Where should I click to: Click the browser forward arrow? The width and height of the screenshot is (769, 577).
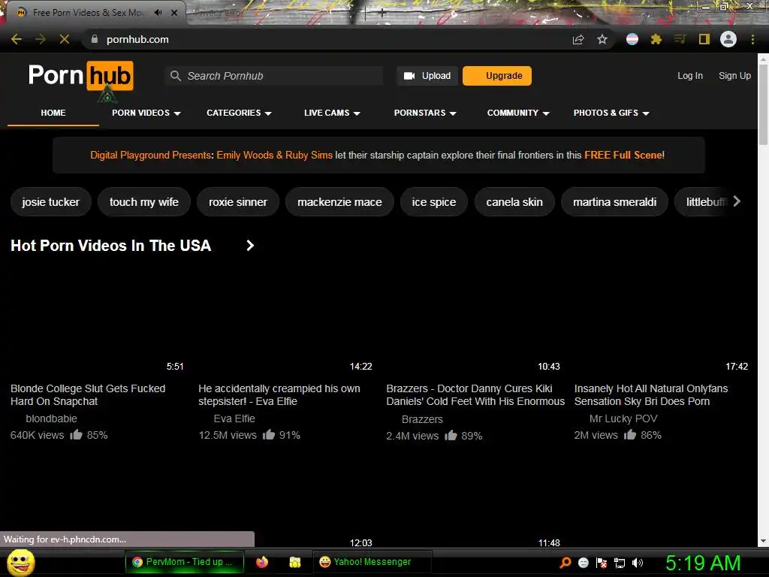coord(41,39)
